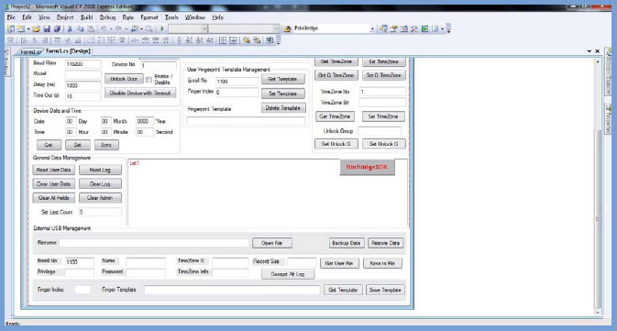Click the Filename input field
The height and width of the screenshot is (331, 617).
tap(154, 243)
